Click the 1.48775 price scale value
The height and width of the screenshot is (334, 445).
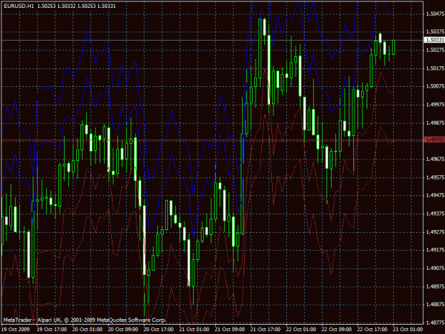[x=435, y=323]
